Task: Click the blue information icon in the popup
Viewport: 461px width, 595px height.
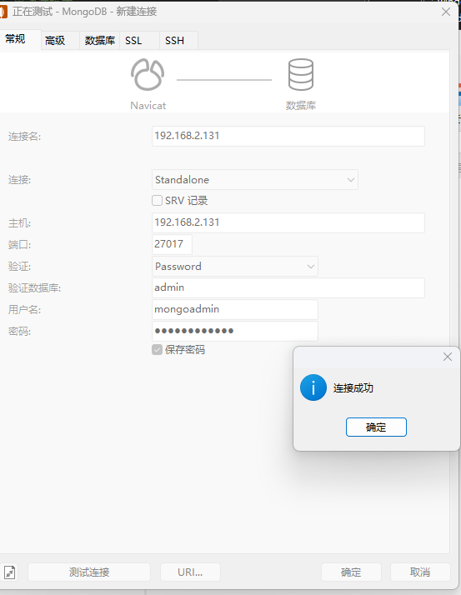Action: pyautogui.click(x=313, y=387)
